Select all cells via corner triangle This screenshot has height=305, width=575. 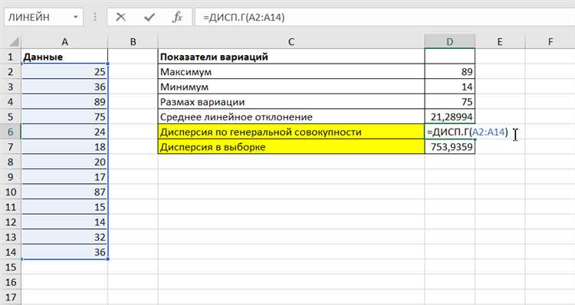point(14,42)
